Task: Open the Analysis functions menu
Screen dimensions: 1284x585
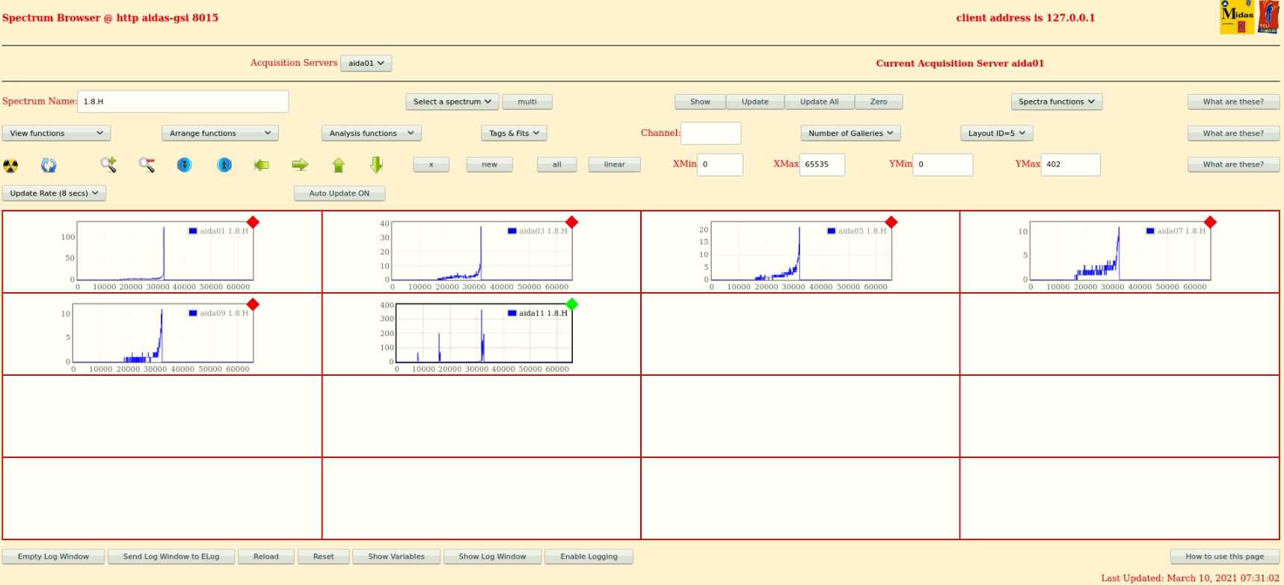Action: [x=371, y=133]
